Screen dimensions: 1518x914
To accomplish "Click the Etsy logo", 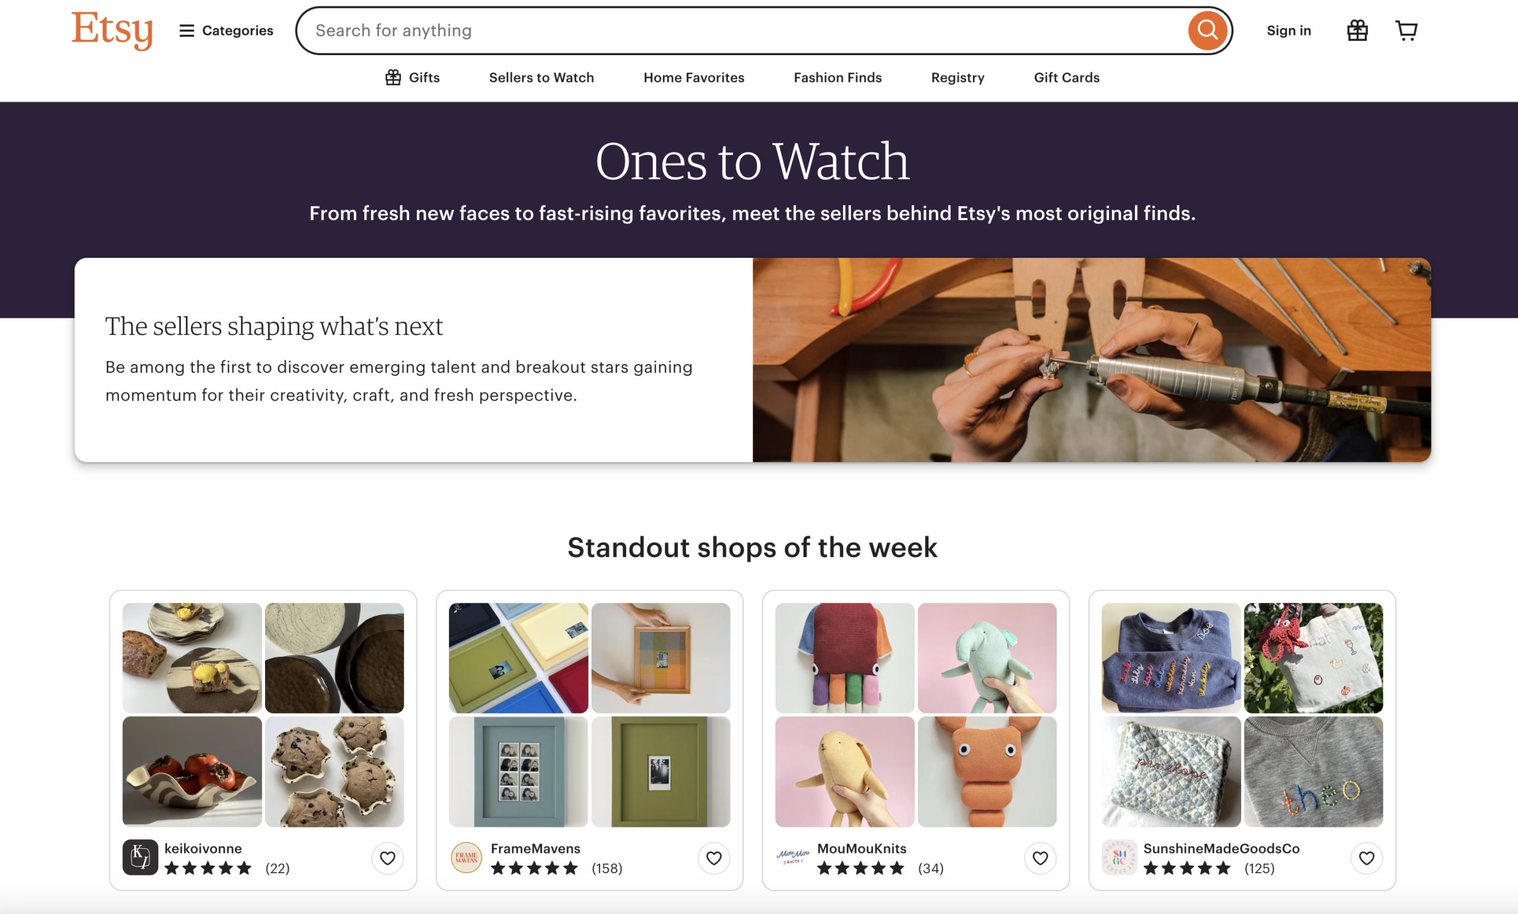I will click(111, 30).
